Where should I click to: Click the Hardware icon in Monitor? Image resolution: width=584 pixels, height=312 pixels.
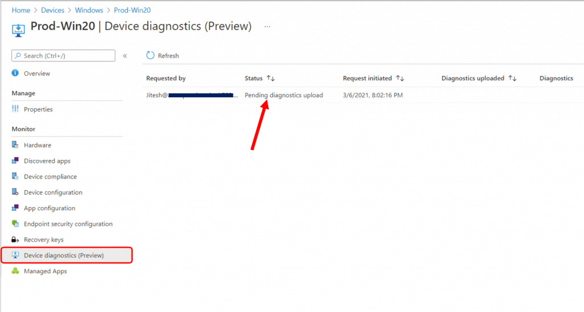coord(15,145)
